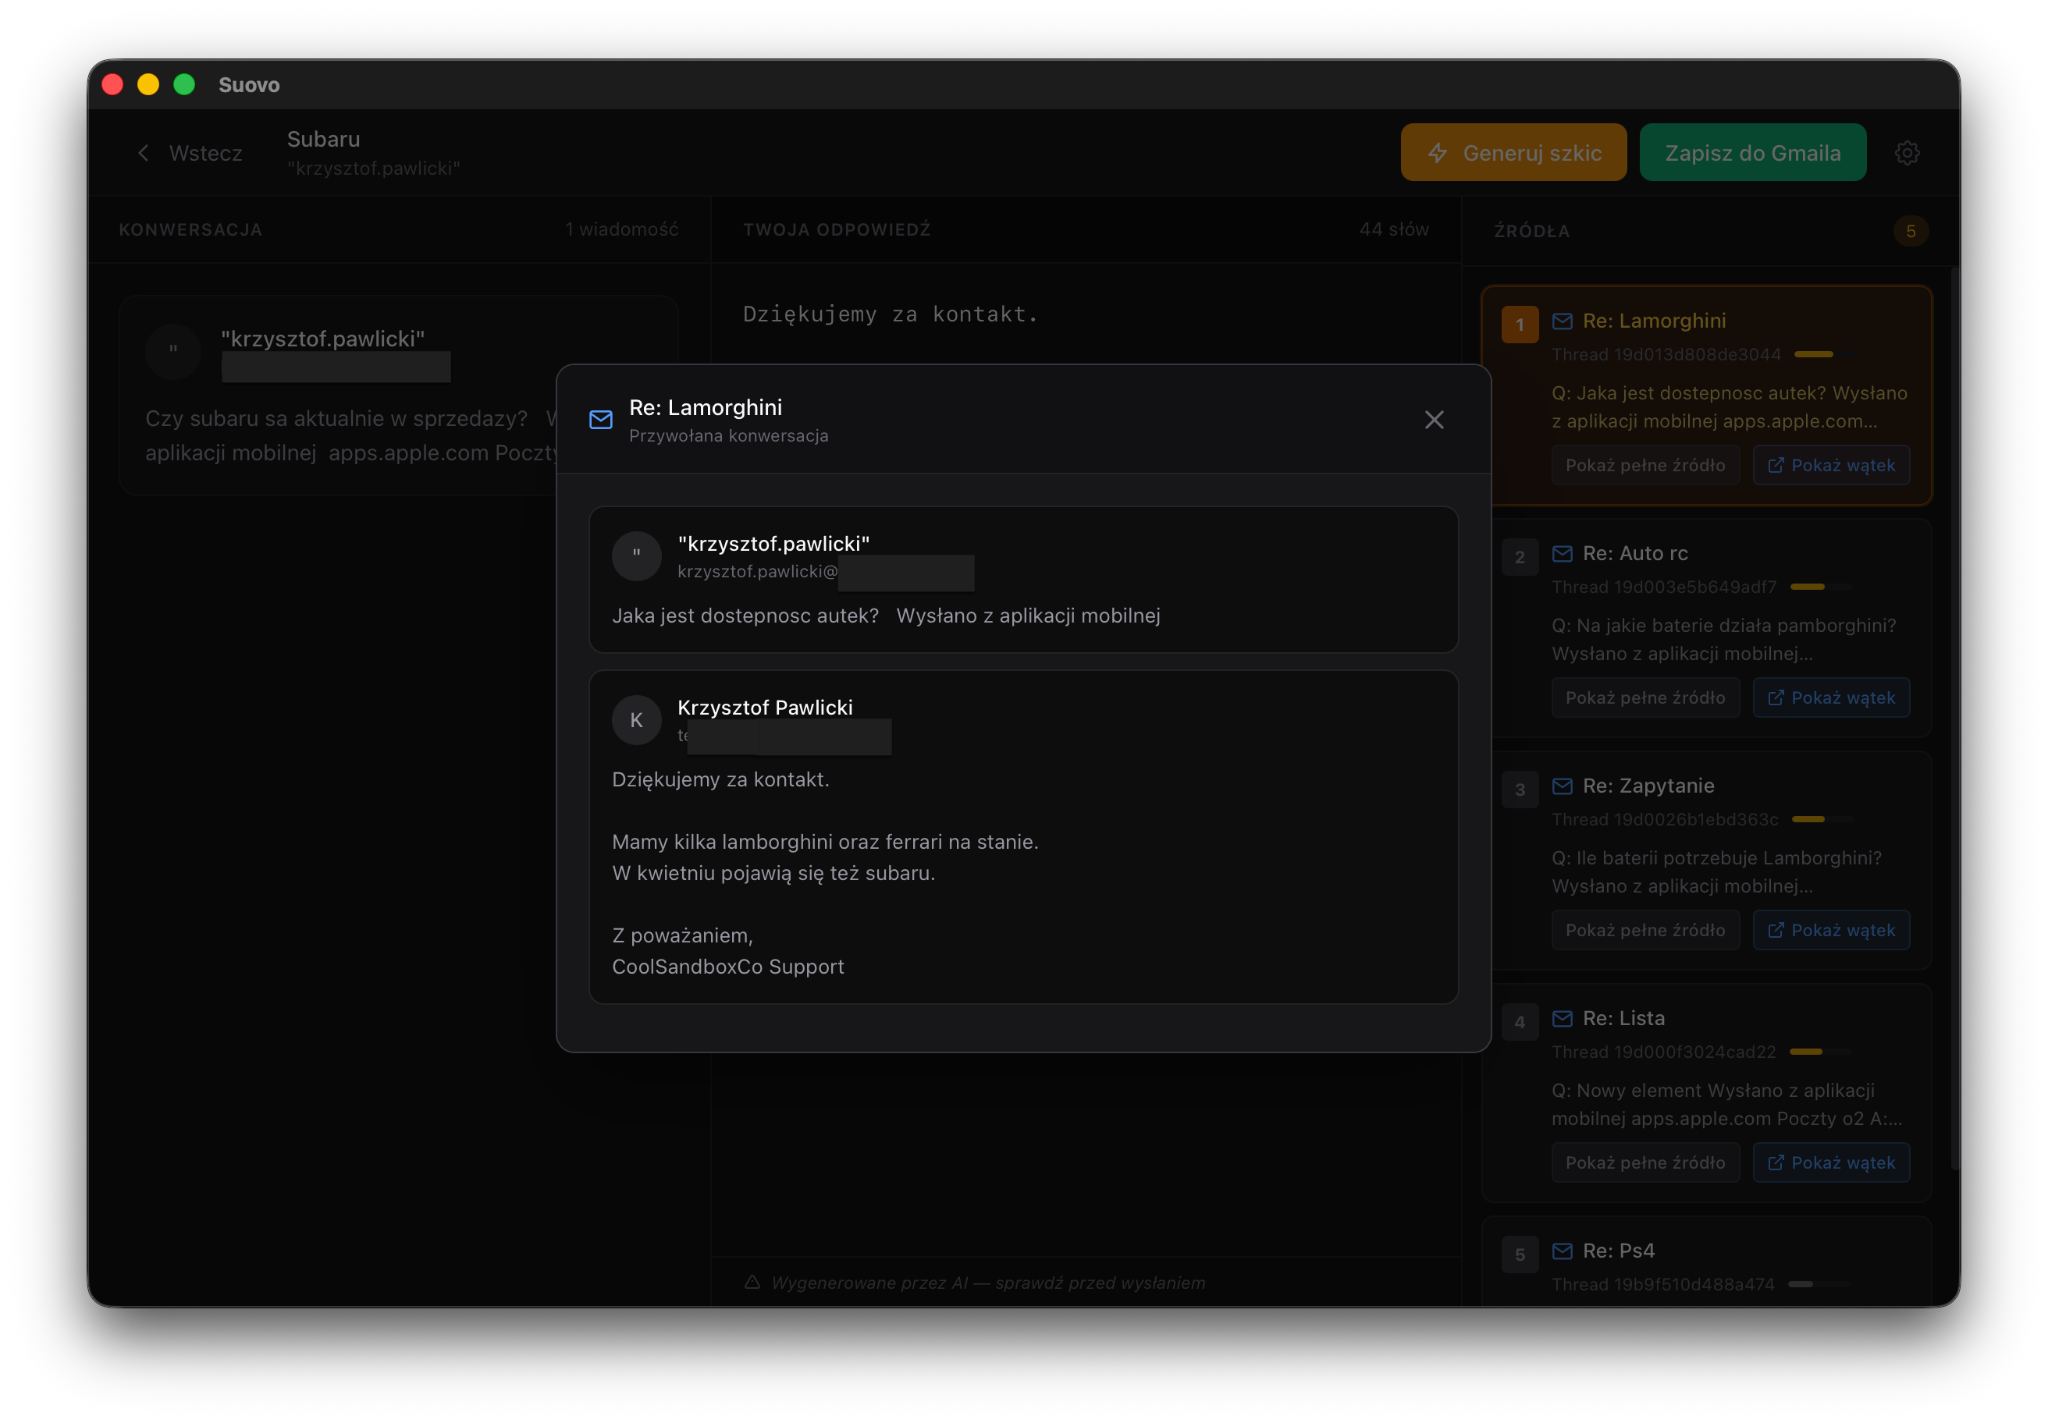Screen dimensions: 2048x1423
Task: Click envelope icon of Re: Zapytanie source
Action: pos(1562,786)
